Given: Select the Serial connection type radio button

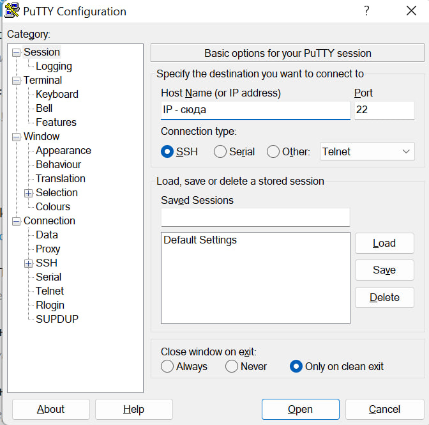Looking at the screenshot, I should tap(220, 151).
